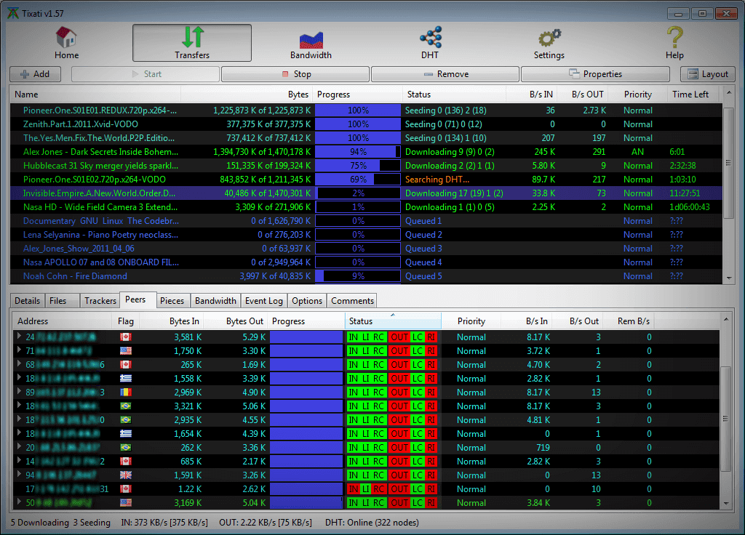
Task: Click the Canada flag on peer 68 row
Action: [x=126, y=365]
